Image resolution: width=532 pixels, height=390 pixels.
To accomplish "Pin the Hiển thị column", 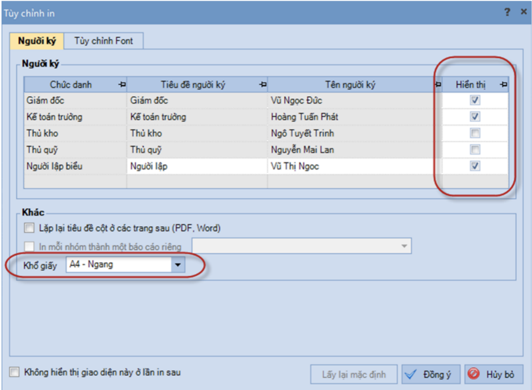I will pyautogui.click(x=503, y=85).
